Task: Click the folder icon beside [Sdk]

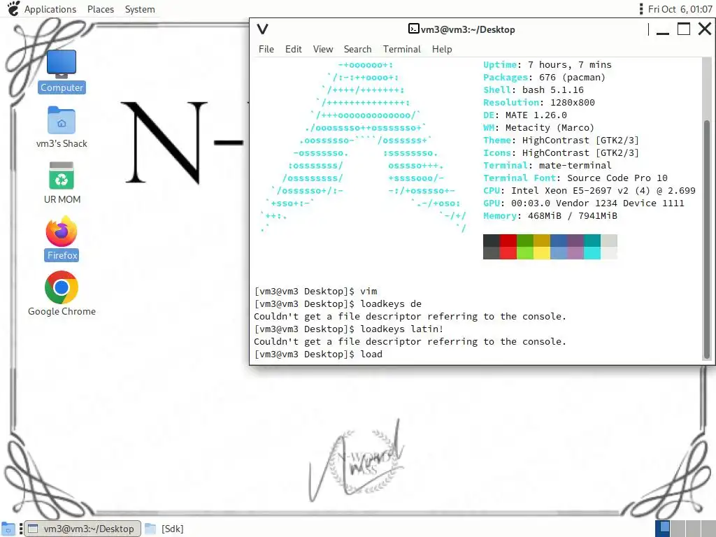Action: click(x=150, y=529)
